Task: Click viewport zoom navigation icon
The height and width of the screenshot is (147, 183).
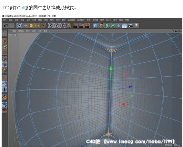Action: 176,31
